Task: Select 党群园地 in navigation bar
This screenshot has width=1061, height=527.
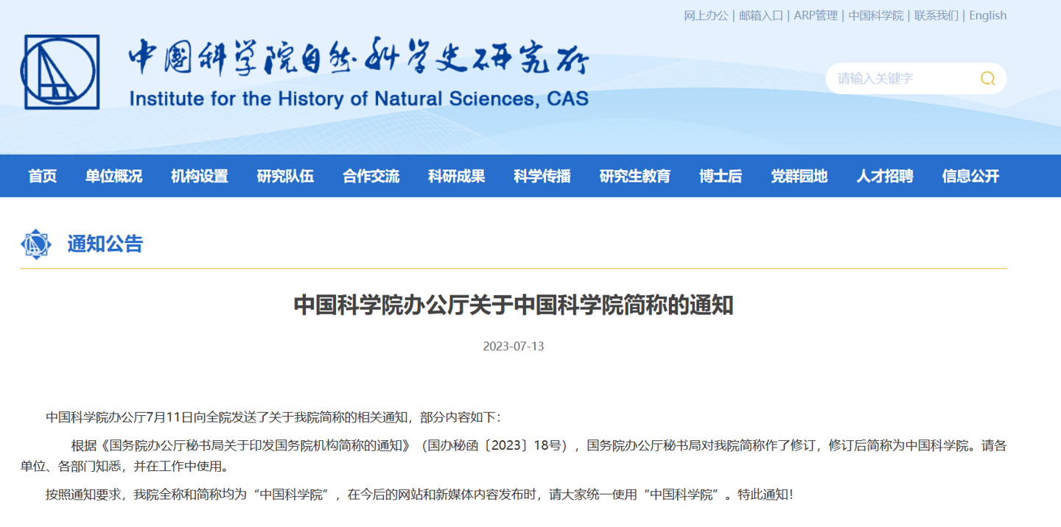Action: click(799, 177)
